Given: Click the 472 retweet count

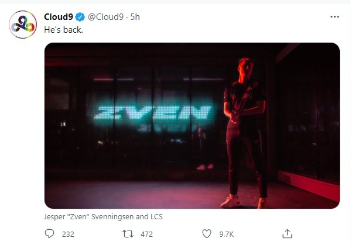Looking at the screenshot, I should point(147,234).
